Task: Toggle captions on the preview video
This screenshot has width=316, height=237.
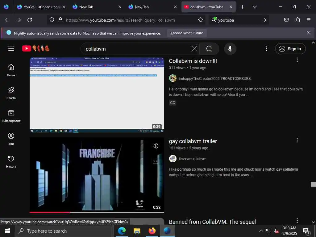Action: (156, 161)
